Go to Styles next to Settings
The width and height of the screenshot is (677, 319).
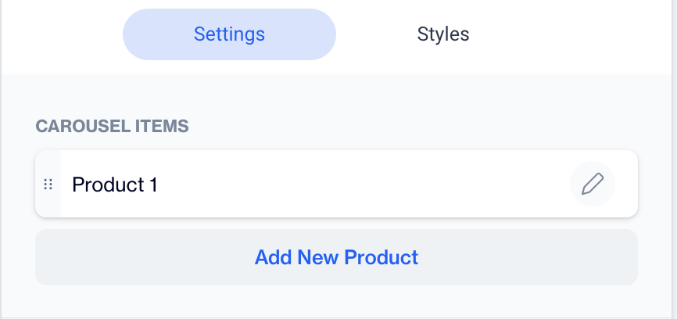(x=442, y=34)
